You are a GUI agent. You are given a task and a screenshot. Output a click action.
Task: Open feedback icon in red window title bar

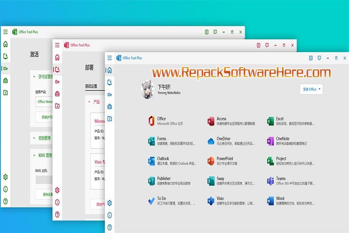pos(267,45)
